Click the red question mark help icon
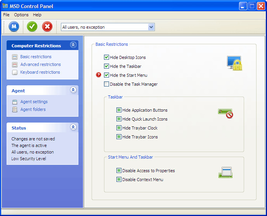Screen dimensions: 267x216 99,75
